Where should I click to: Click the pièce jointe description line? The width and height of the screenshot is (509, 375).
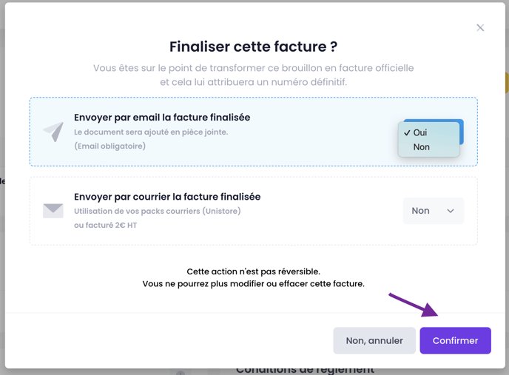point(151,132)
